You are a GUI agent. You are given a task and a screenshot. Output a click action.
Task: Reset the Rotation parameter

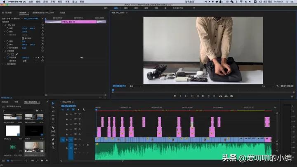(42, 41)
